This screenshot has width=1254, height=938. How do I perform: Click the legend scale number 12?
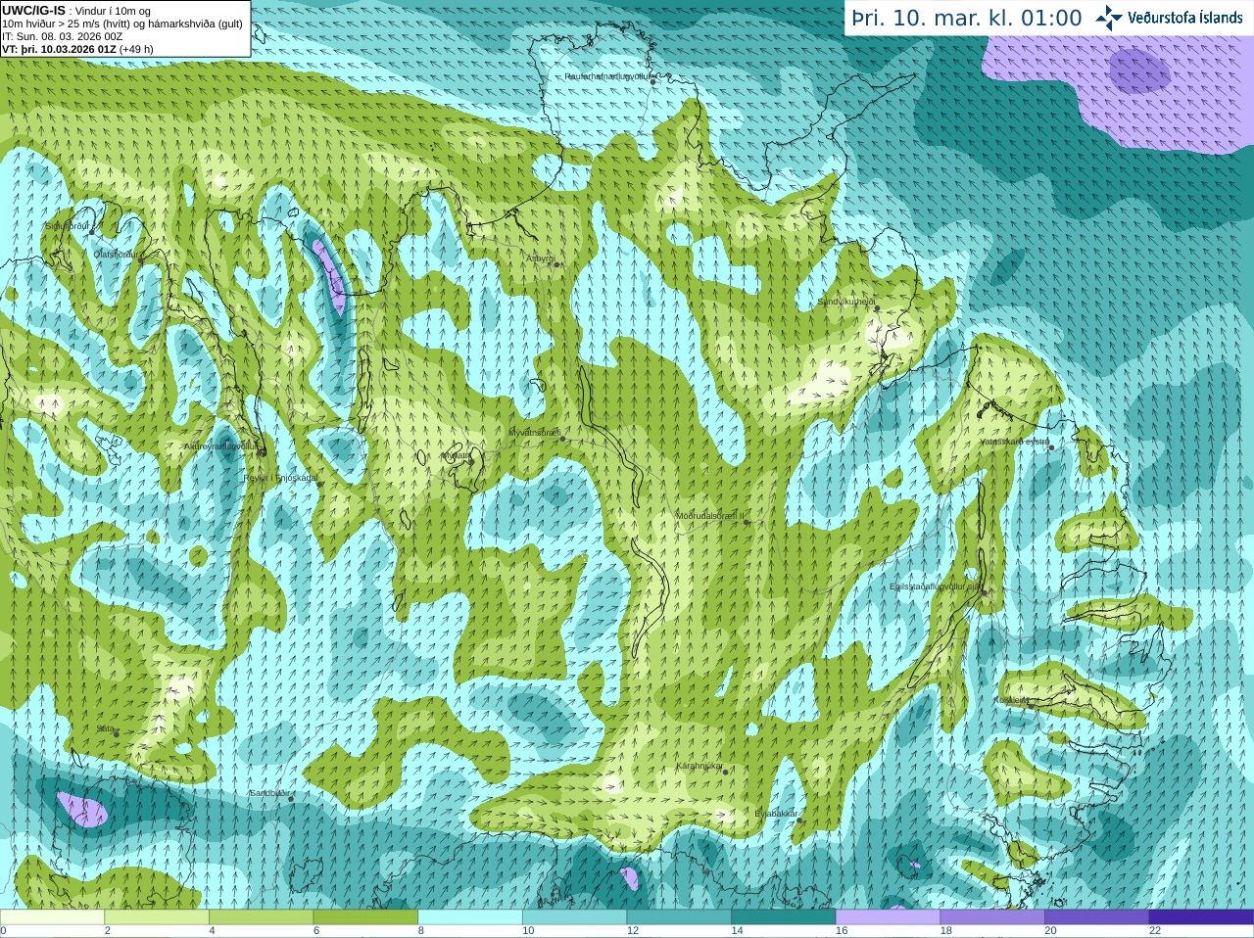(x=633, y=931)
